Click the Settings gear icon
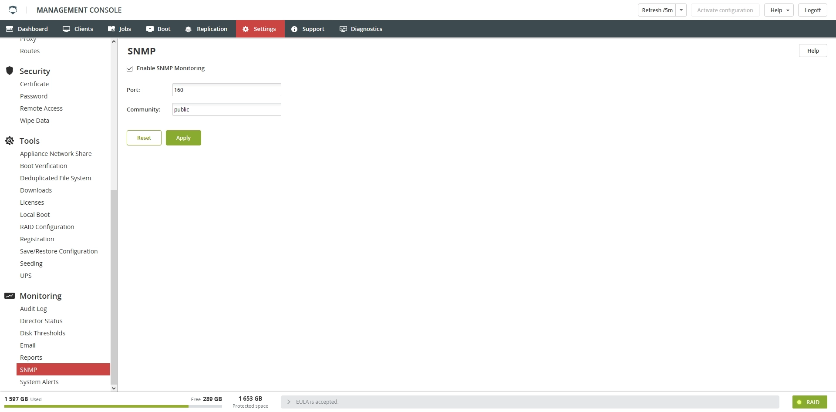 point(246,29)
